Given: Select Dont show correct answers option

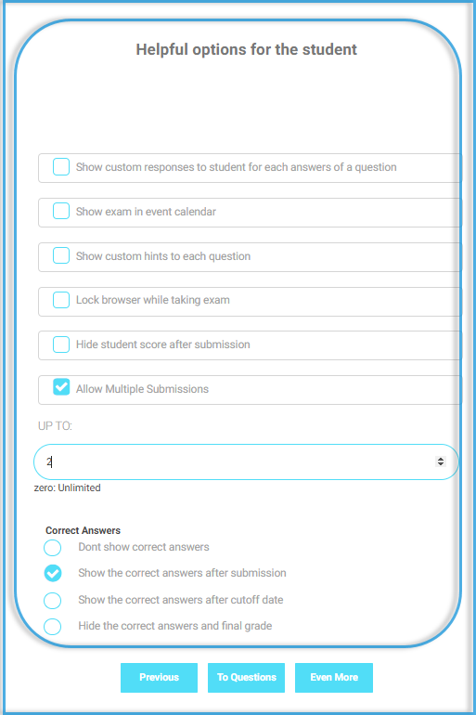Looking at the screenshot, I should 52,548.
